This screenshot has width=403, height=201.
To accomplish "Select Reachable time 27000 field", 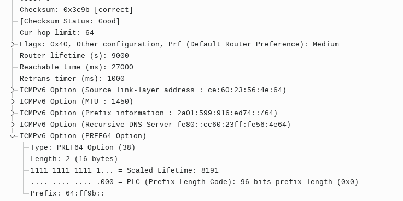I will [77, 67].
